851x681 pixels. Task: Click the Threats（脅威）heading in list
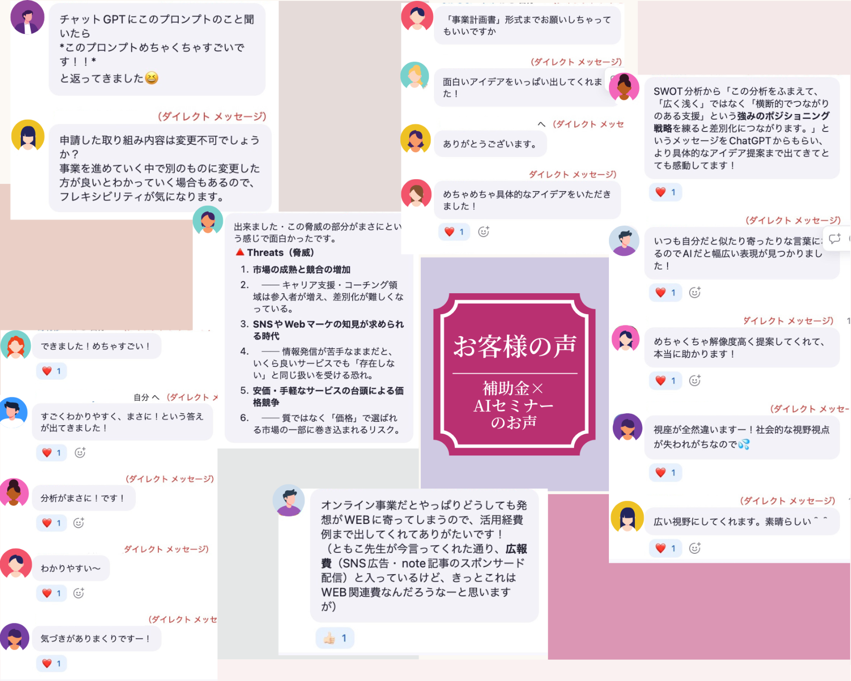click(275, 253)
